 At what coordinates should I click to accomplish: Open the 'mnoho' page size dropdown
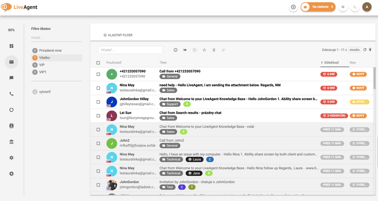pos(354,50)
